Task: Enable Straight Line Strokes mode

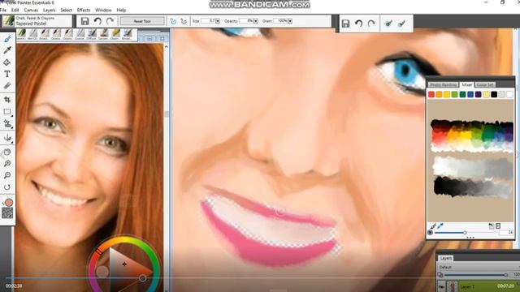Action: [184, 21]
